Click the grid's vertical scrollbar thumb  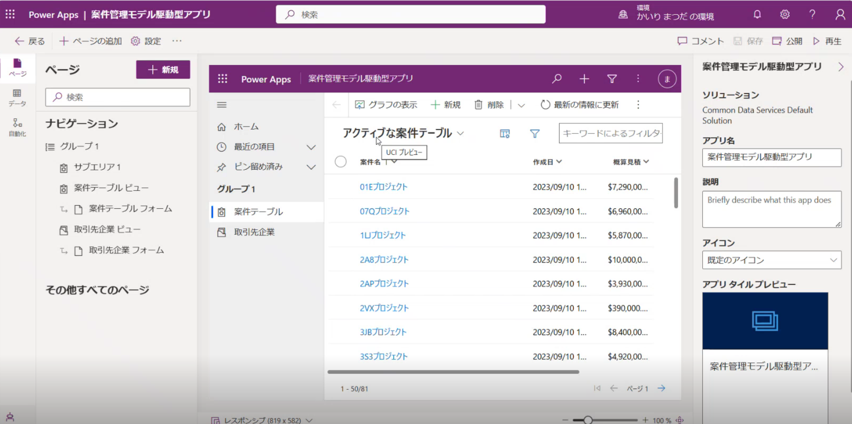tap(676, 192)
